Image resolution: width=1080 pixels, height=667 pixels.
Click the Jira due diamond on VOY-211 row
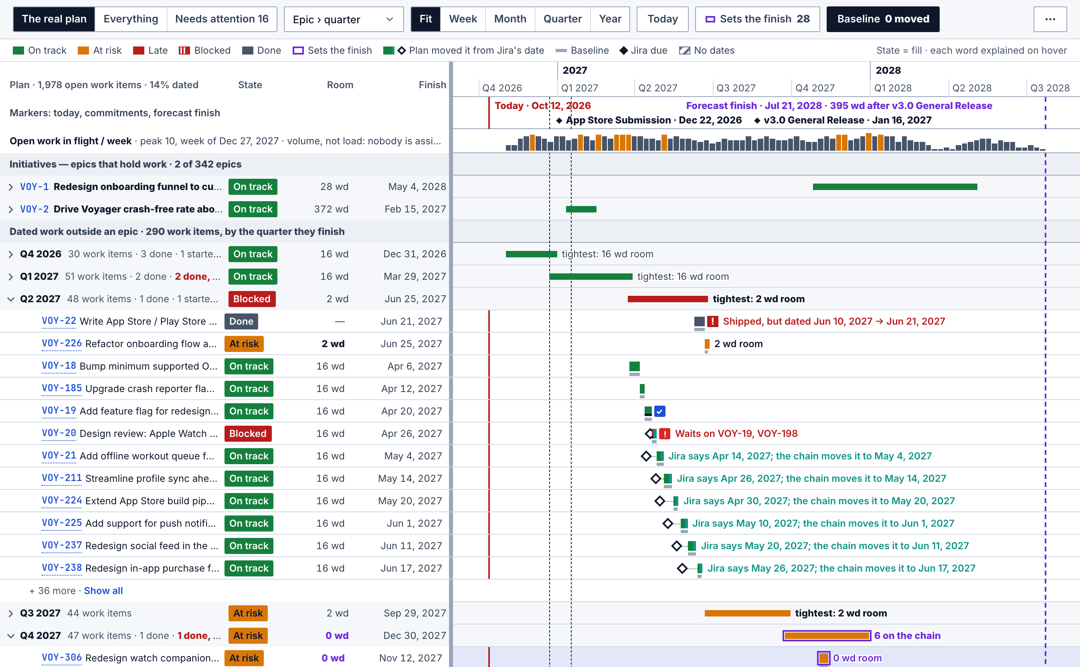click(x=655, y=479)
